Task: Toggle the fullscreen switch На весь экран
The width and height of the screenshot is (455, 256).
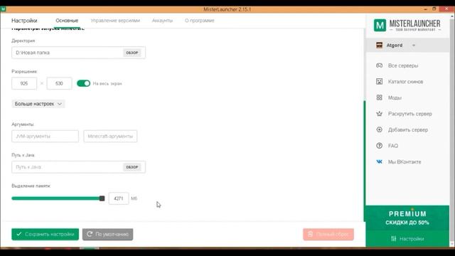Action: pyautogui.click(x=84, y=84)
